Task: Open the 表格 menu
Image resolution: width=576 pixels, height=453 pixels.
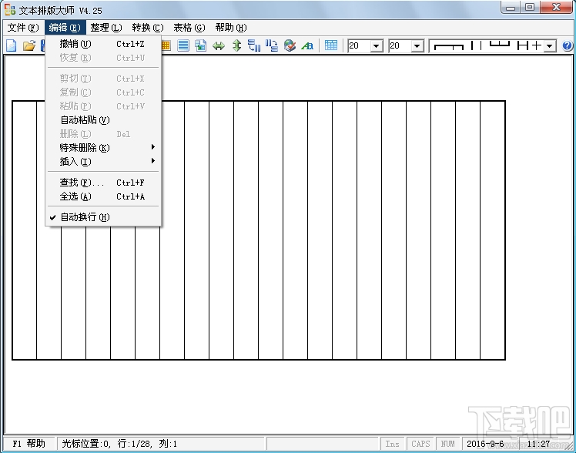Action: pos(189,28)
